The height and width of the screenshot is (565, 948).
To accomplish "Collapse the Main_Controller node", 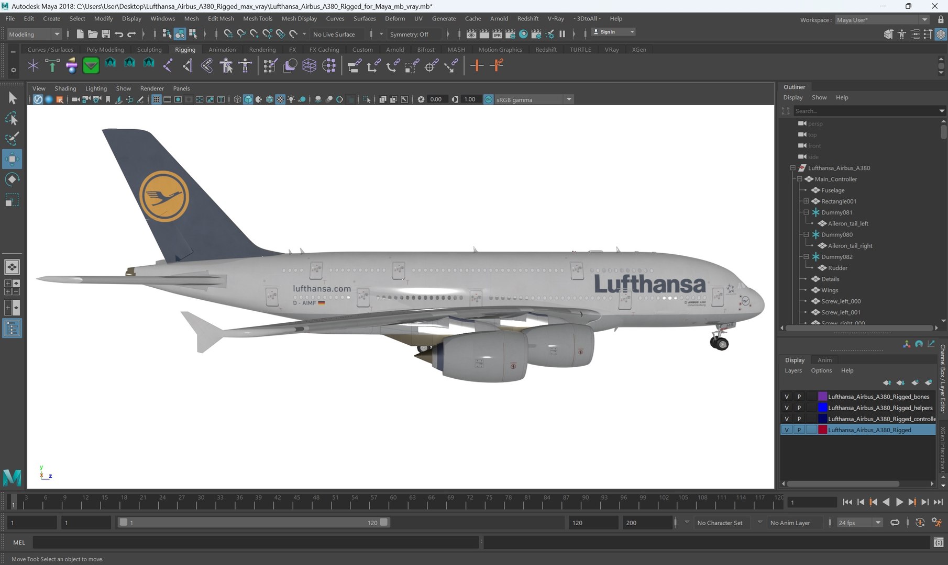I will (799, 179).
